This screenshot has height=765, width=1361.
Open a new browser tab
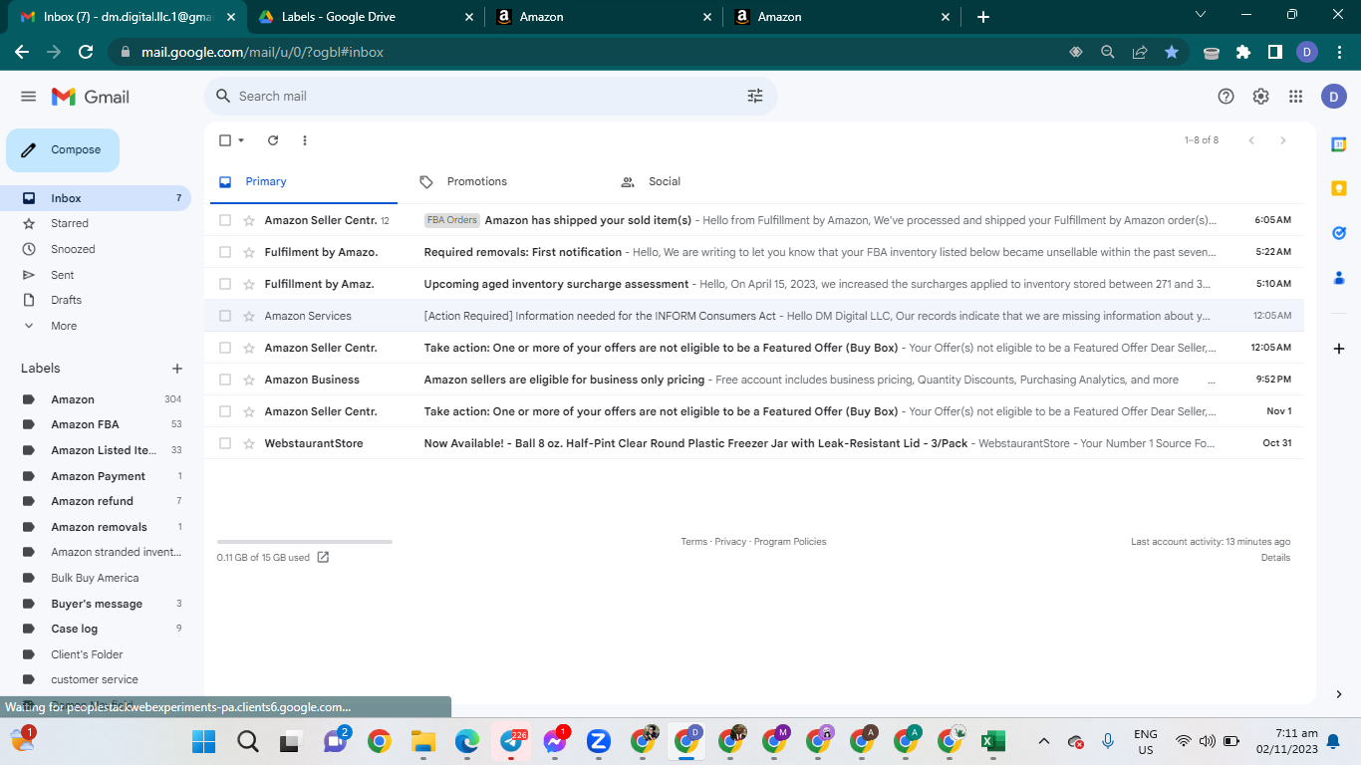coord(983,17)
